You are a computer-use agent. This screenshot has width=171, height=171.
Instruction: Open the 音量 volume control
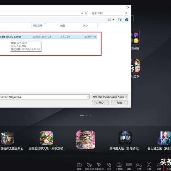tap(159, 166)
